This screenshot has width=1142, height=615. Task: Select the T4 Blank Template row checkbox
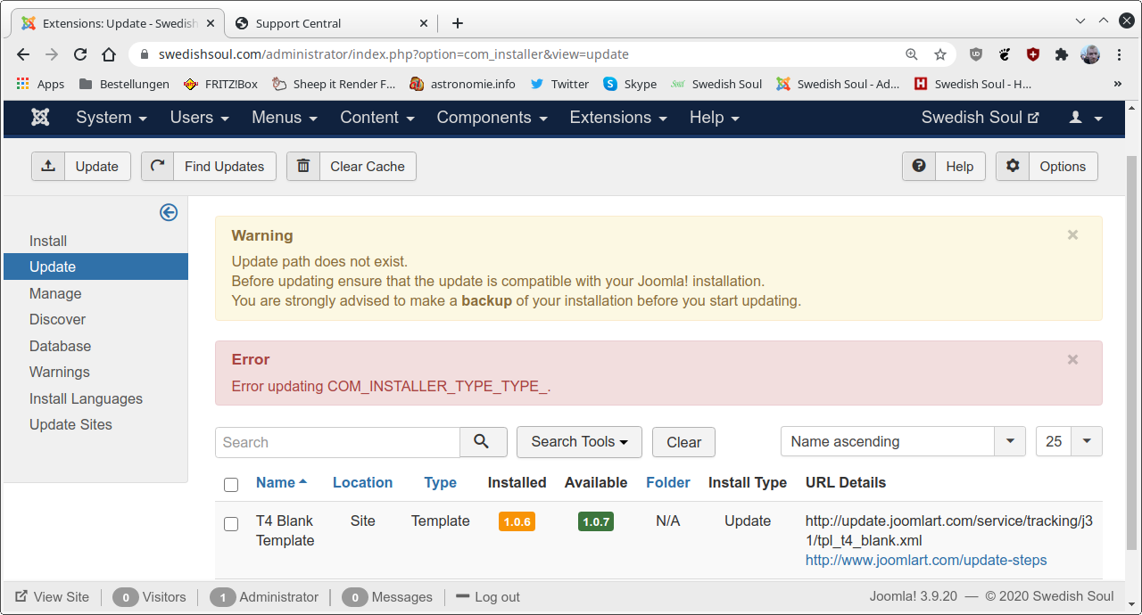231,524
